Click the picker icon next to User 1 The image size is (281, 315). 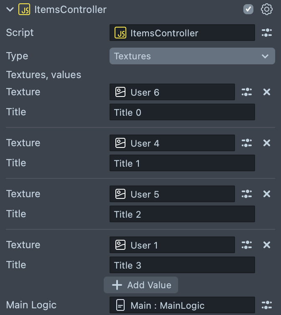(247, 245)
